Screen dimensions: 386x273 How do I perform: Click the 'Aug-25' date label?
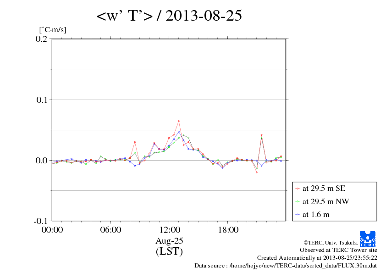point(169,241)
